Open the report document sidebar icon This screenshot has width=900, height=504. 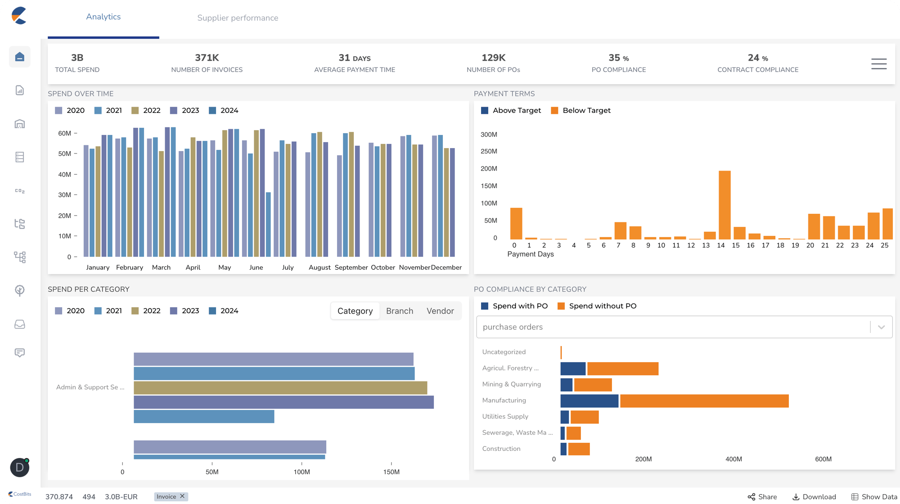[20, 90]
